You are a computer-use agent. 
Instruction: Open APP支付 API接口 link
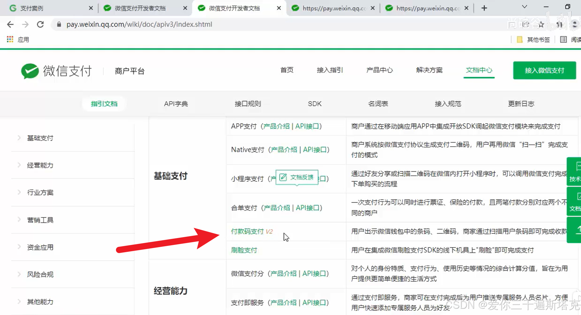(307, 126)
